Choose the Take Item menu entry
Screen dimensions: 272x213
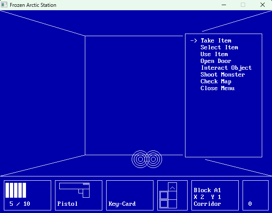click(x=216, y=41)
